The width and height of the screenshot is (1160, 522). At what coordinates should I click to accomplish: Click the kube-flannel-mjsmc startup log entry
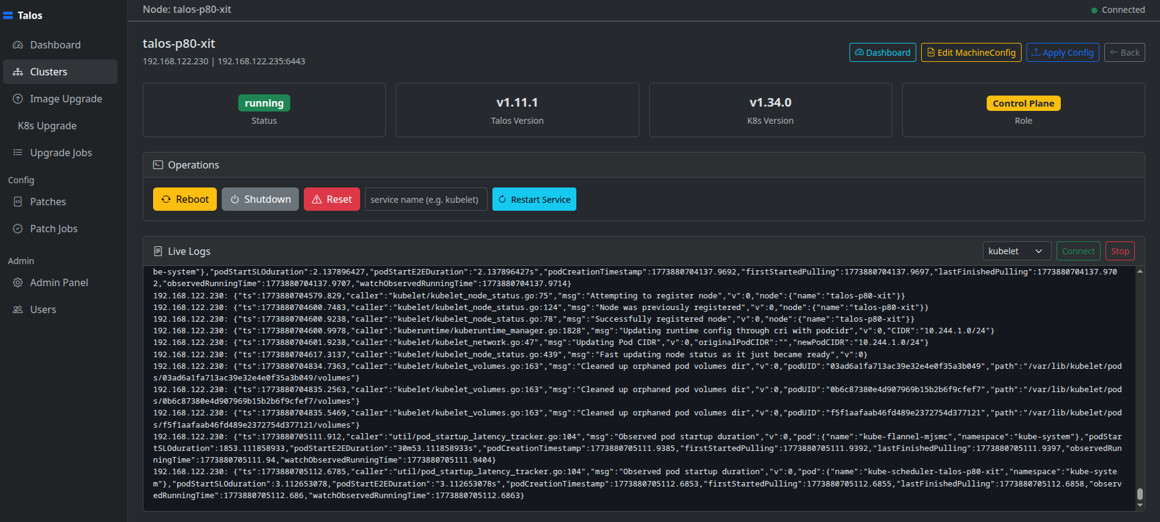click(638, 448)
